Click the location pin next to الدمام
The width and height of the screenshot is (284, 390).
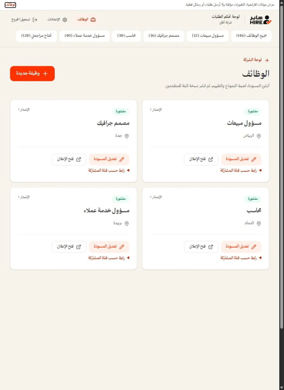pos(259,223)
